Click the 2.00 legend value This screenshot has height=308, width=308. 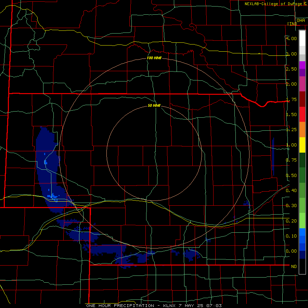point(291,84)
